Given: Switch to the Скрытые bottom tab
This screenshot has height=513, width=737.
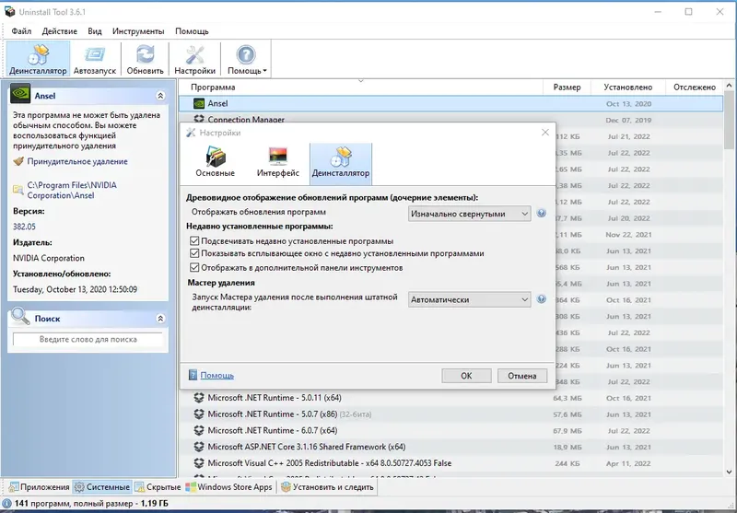Looking at the screenshot, I should click(158, 487).
